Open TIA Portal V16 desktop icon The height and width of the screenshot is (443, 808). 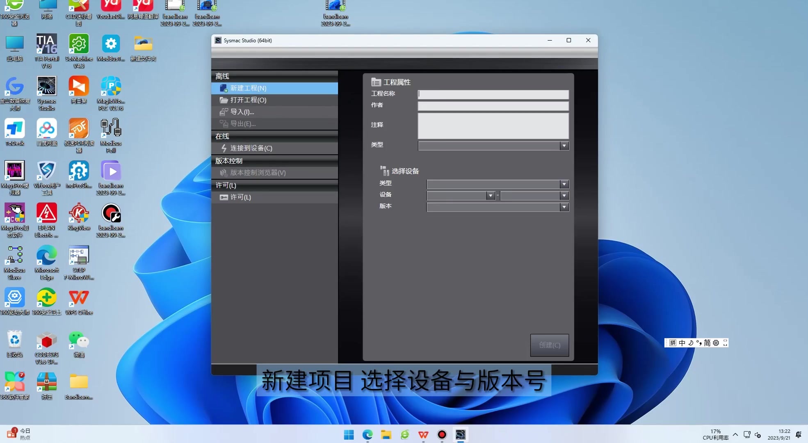[x=46, y=51]
